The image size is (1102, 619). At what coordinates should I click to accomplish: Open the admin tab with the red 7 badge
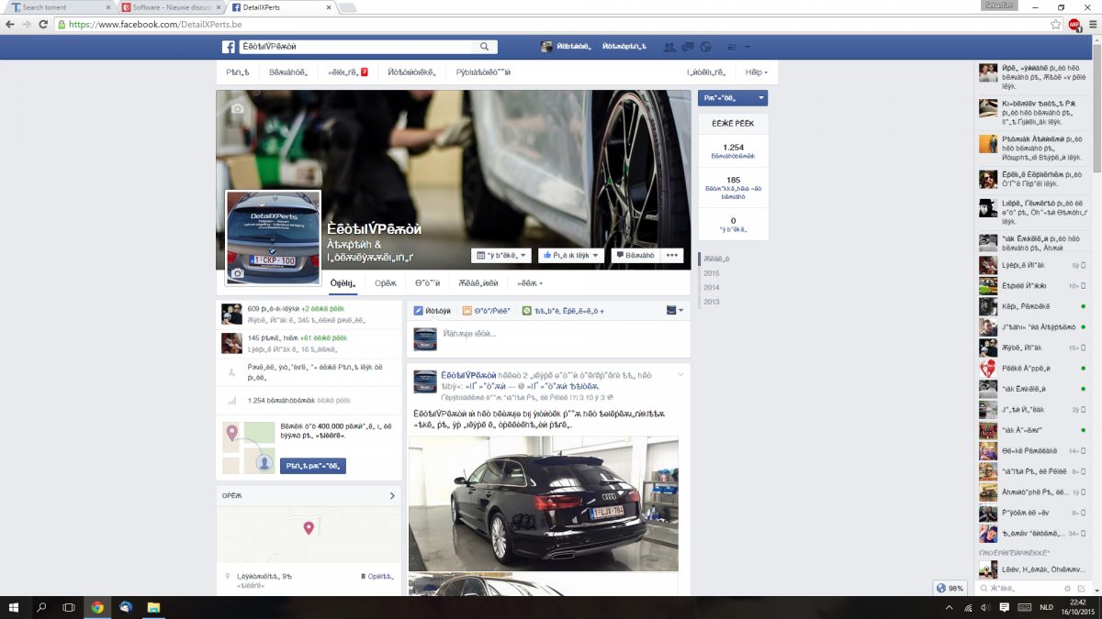(x=348, y=72)
